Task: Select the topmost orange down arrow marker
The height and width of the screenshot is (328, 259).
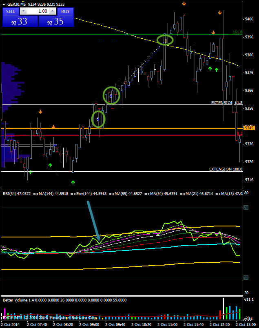Action: click(184, 4)
